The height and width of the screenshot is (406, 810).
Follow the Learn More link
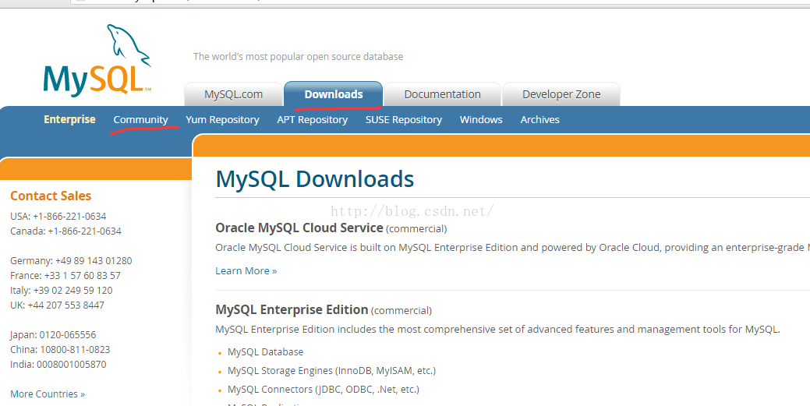[246, 270]
